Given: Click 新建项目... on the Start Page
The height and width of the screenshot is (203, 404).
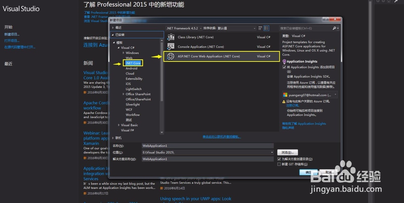Looking at the screenshot, I should coord(12,34).
